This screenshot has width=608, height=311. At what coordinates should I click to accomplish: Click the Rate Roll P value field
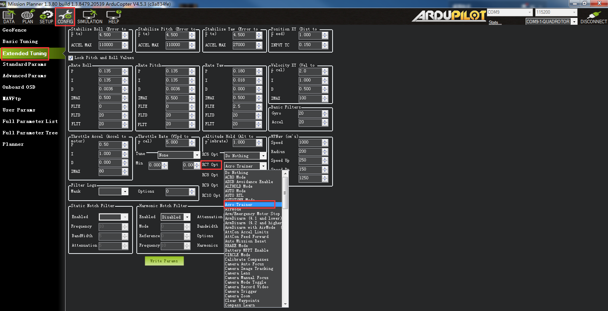[110, 71]
